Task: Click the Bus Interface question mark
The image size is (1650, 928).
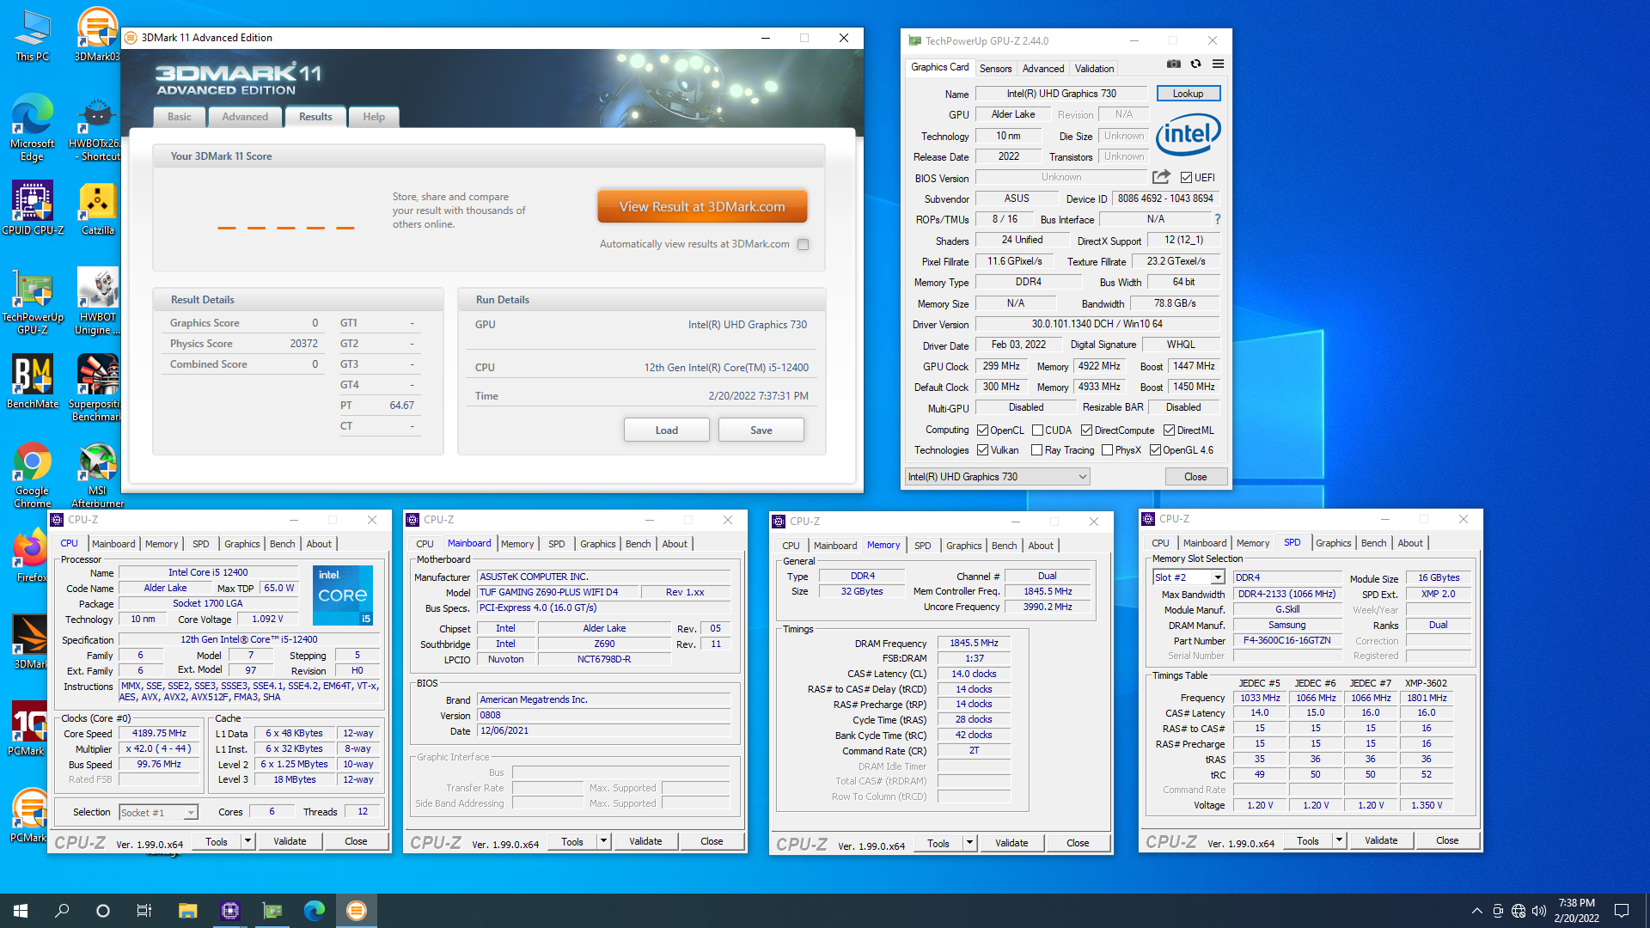Action: click(x=1218, y=219)
